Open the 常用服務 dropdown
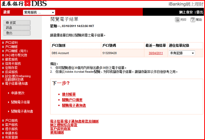The image size is (205, 140). click(x=39, y=12)
